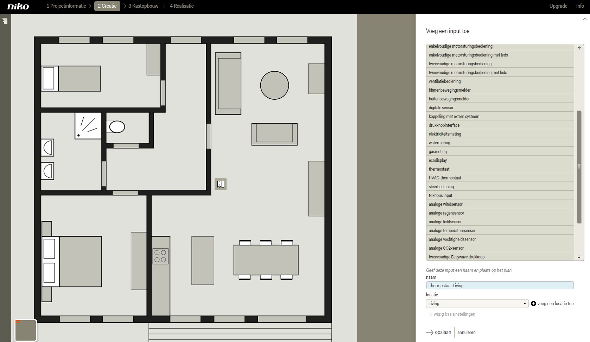Click the Niko logo
The height and width of the screenshot is (342, 590).
[18, 6]
